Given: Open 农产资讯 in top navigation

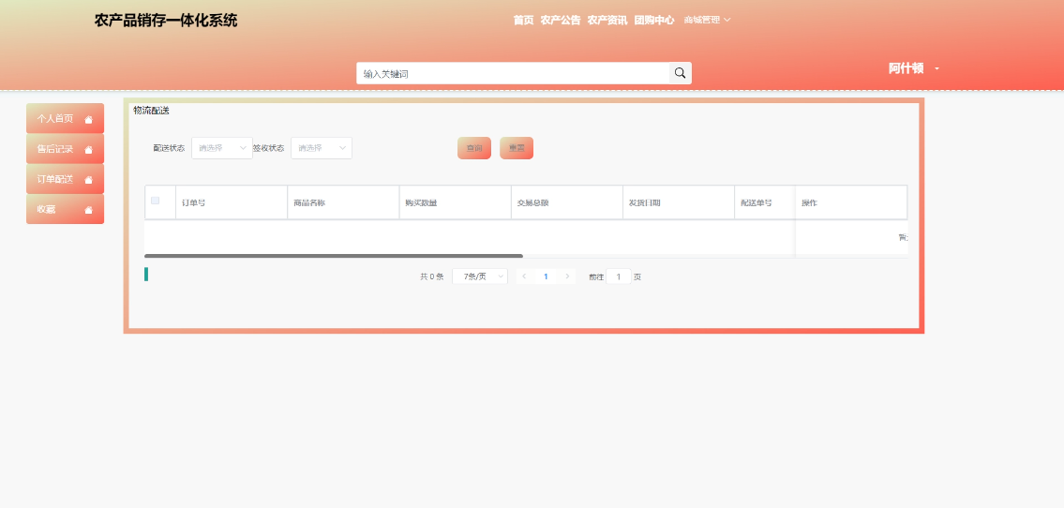Looking at the screenshot, I should (607, 21).
